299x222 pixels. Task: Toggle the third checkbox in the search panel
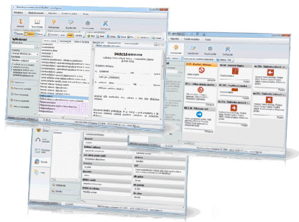13,70
